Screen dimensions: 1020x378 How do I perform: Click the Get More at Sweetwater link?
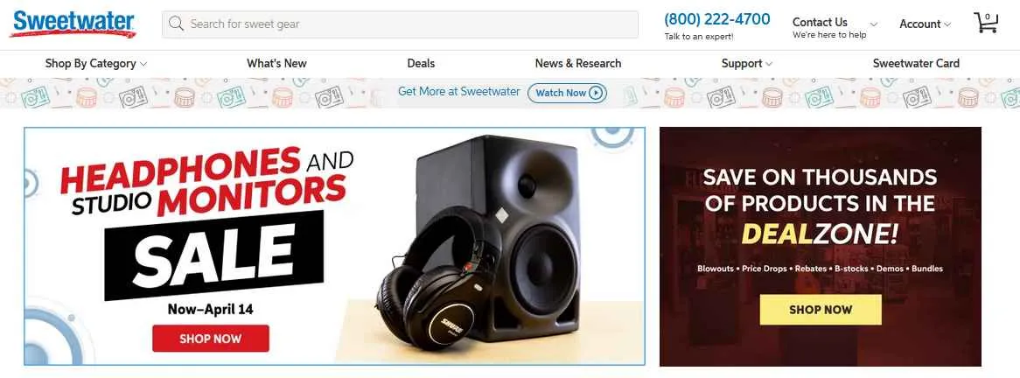point(458,92)
